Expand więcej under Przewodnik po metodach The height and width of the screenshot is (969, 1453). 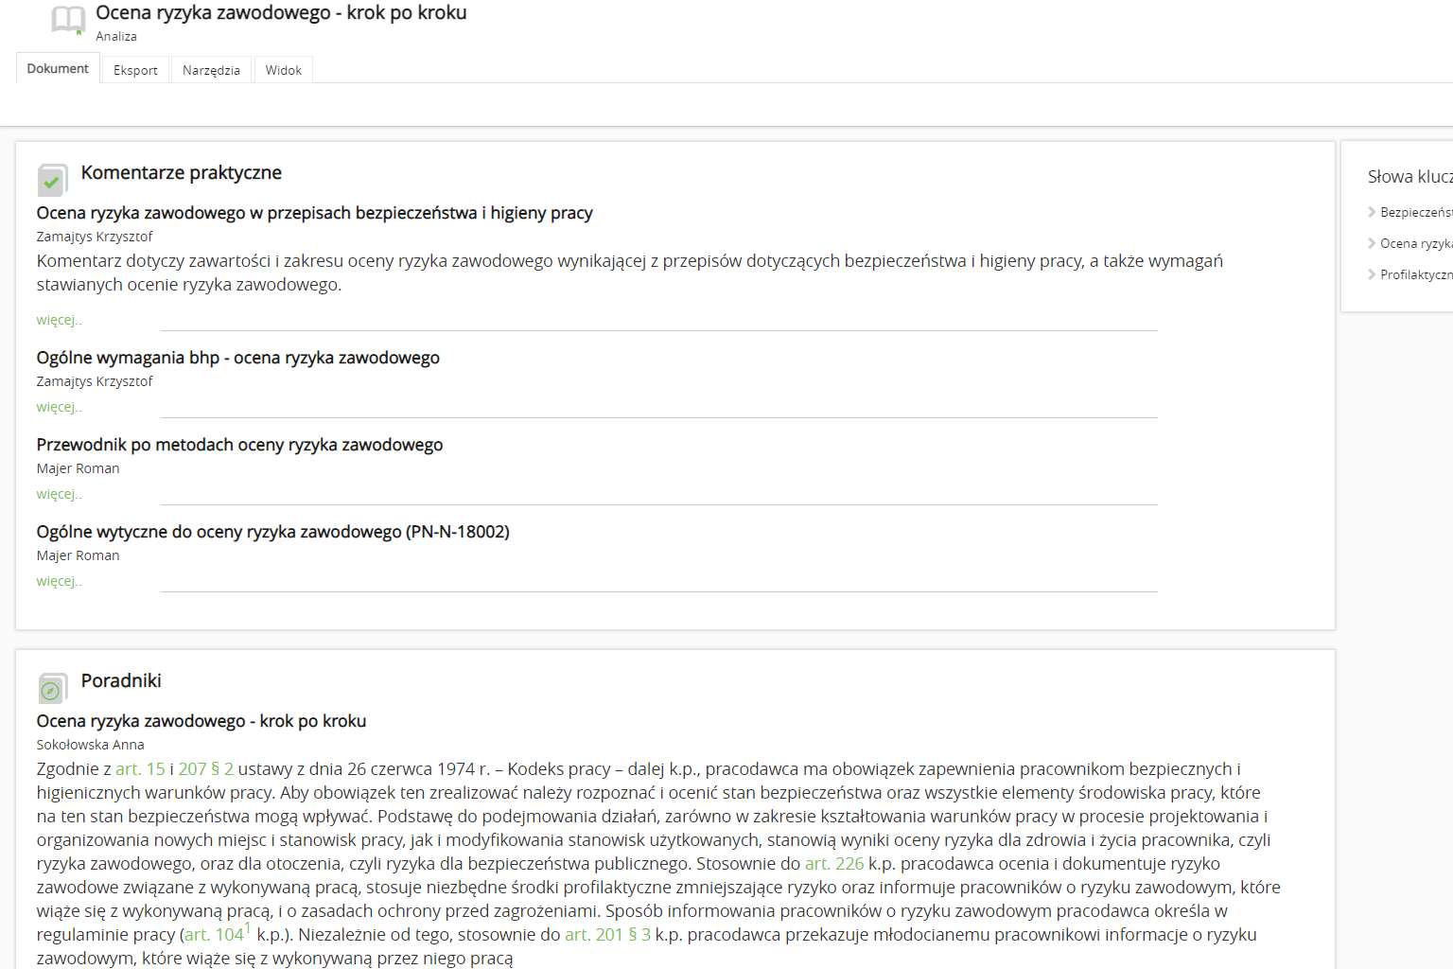click(59, 494)
